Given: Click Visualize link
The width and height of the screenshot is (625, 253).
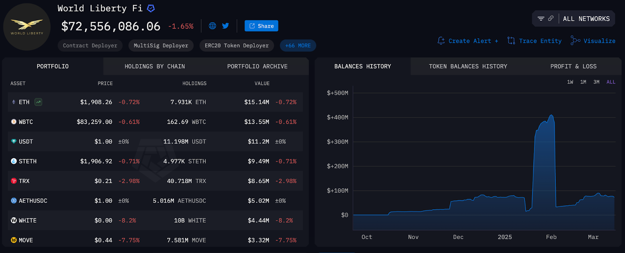Looking at the screenshot, I should click(x=593, y=41).
